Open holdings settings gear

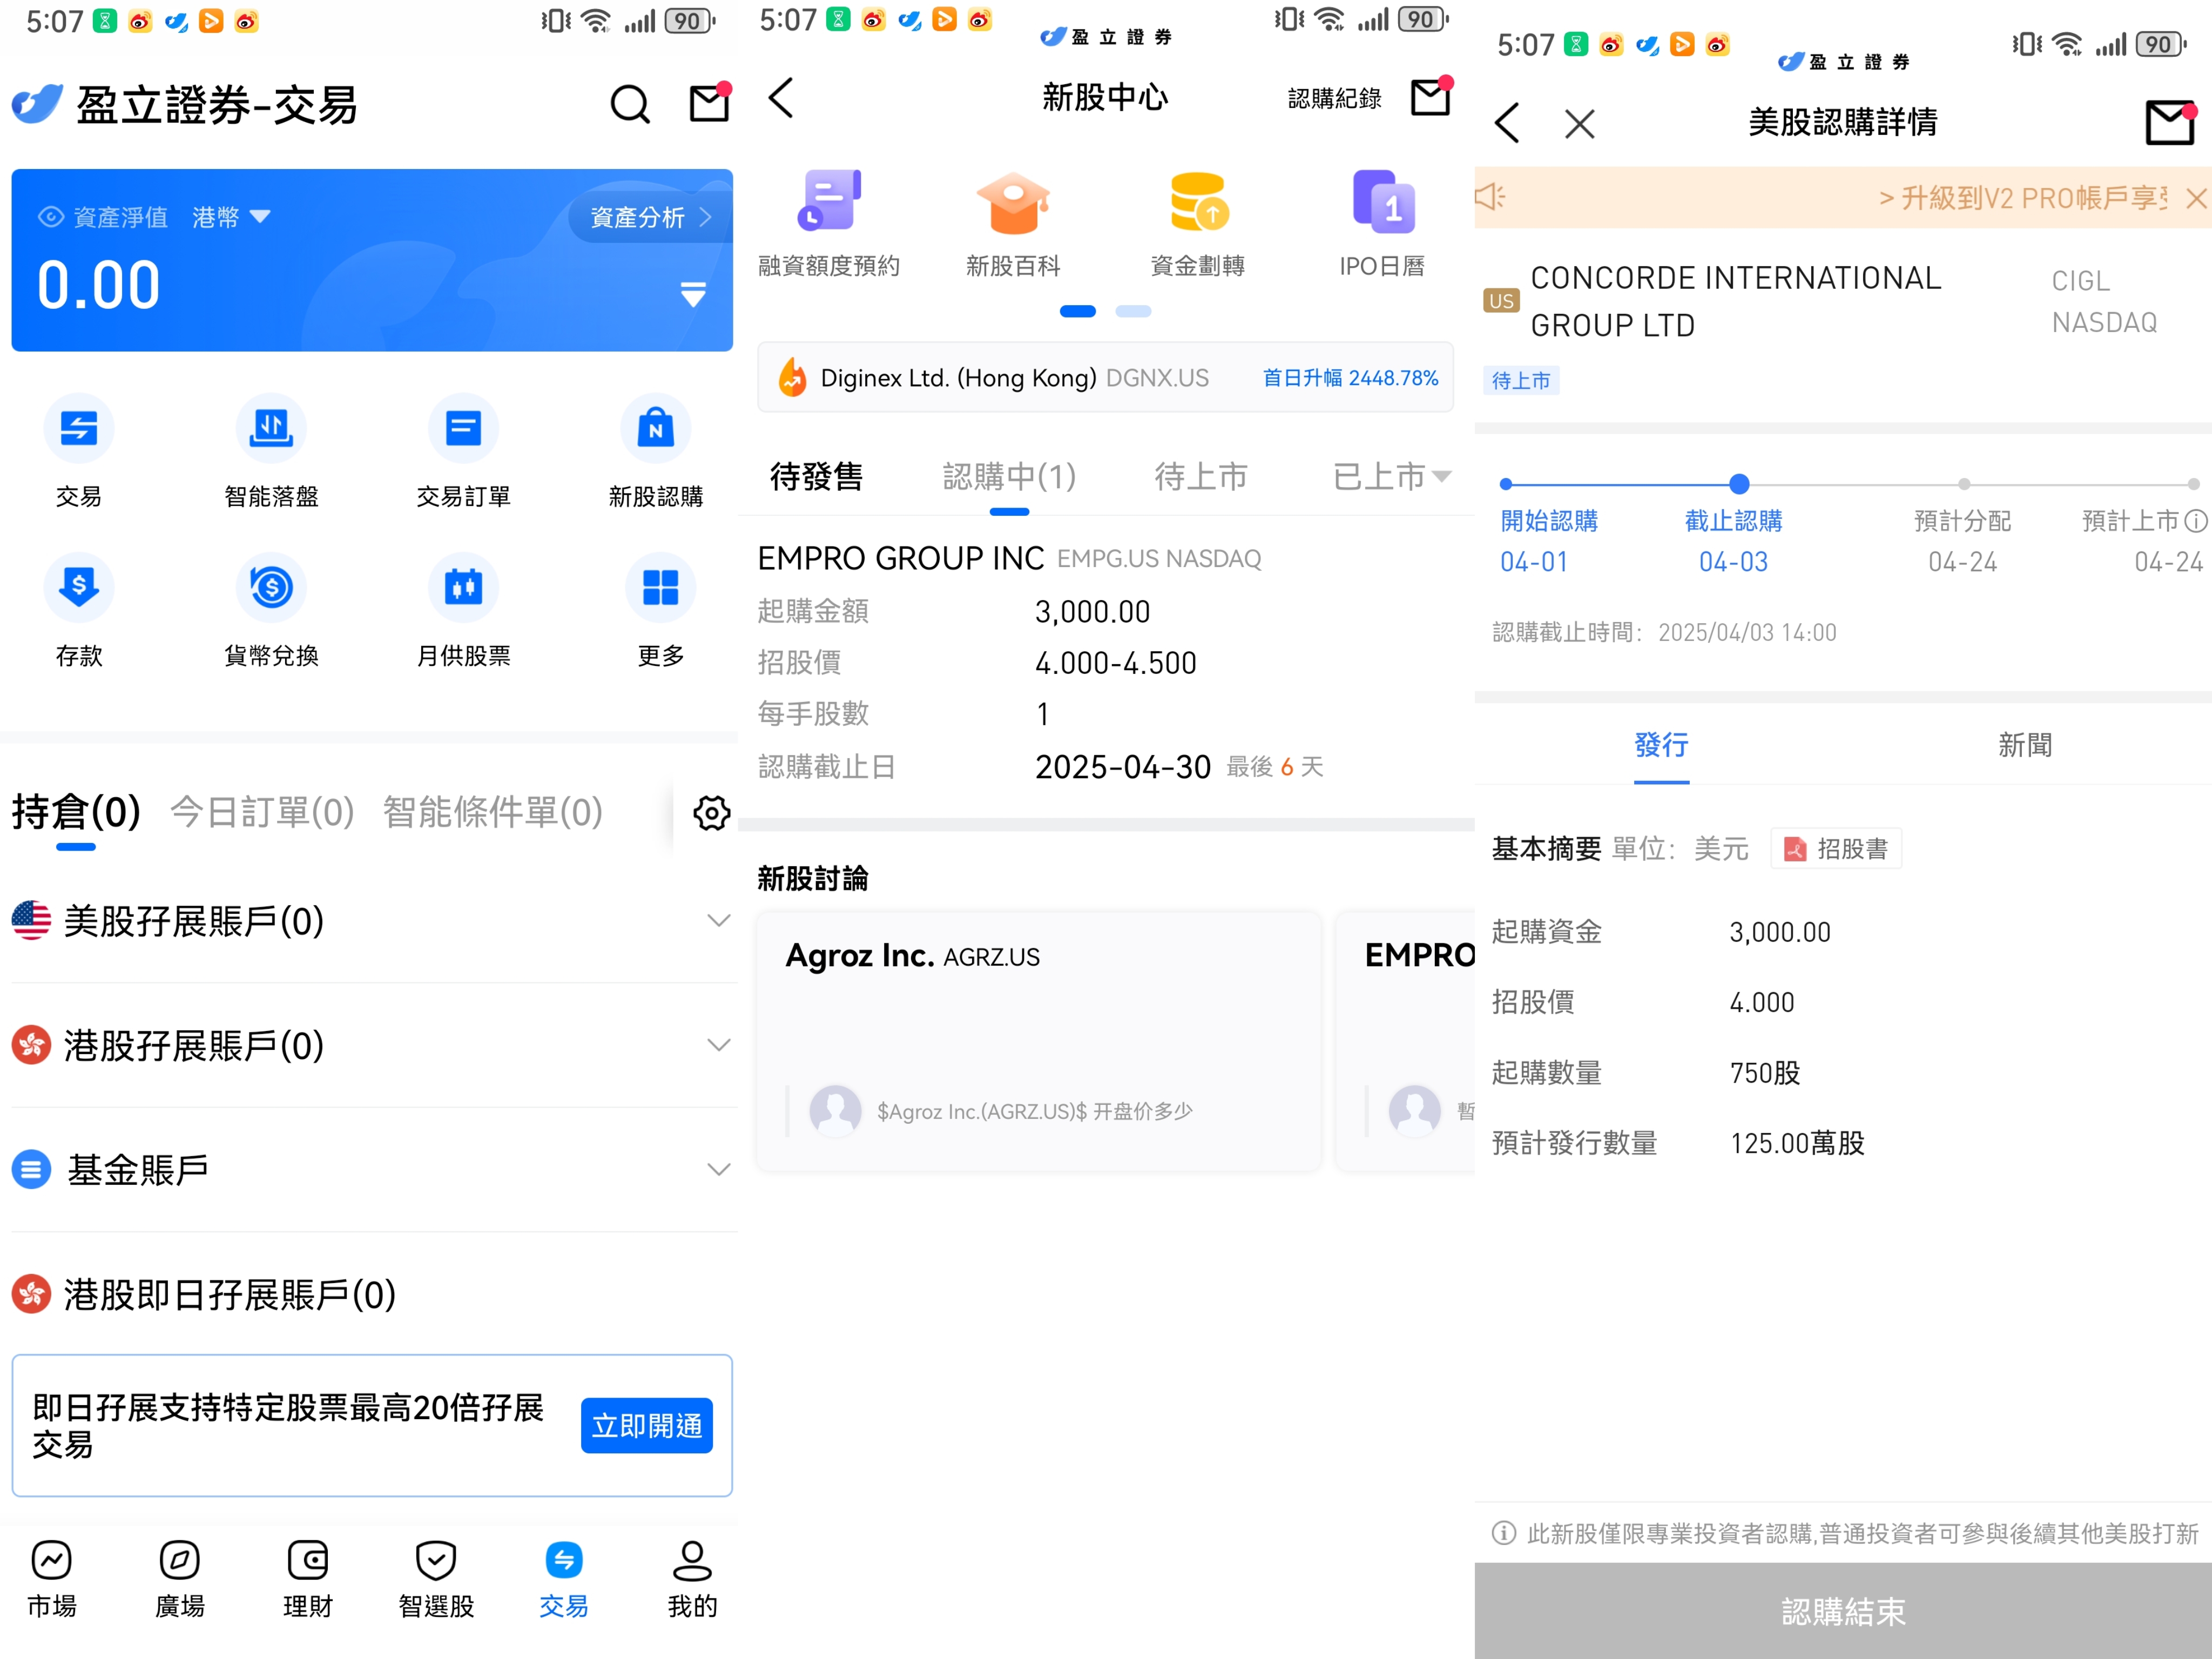[711, 813]
